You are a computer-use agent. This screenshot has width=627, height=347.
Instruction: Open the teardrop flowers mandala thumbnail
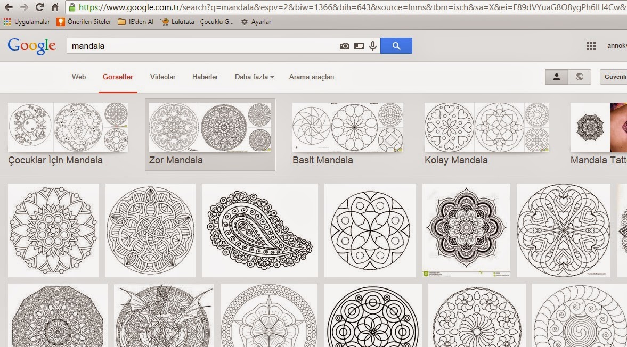[477, 316]
